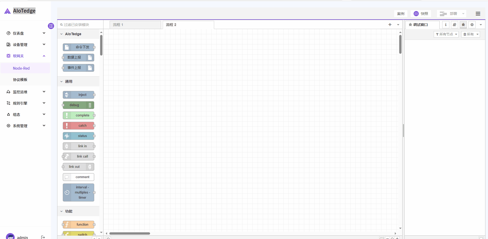The image size is (488, 239).
Task: Expand the 监控运维 menu
Action: click(x=26, y=92)
